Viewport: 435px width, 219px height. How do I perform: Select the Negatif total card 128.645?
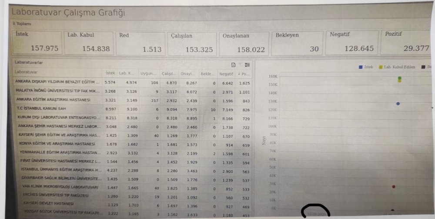[351, 43]
